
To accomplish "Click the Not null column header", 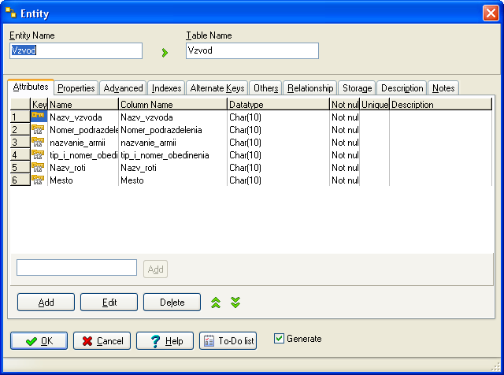I will coord(345,105).
